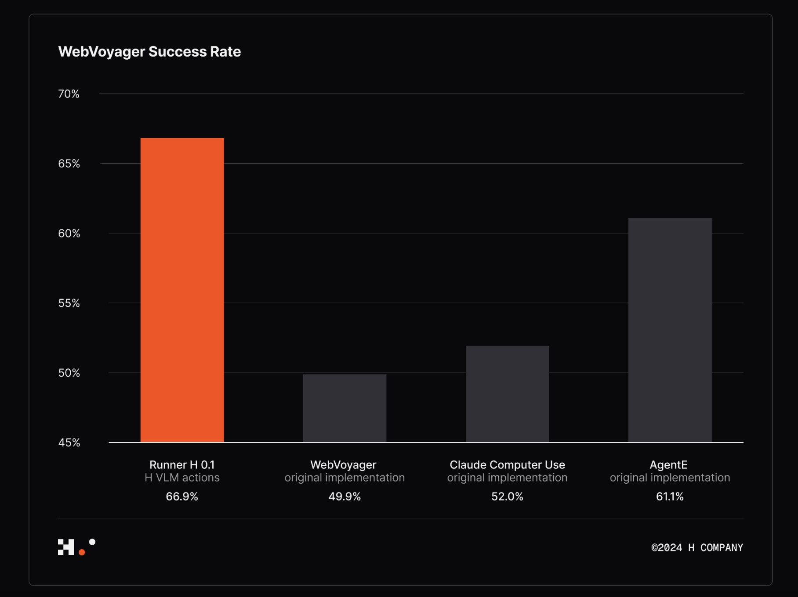Click the 49.9% value text

[x=345, y=496]
